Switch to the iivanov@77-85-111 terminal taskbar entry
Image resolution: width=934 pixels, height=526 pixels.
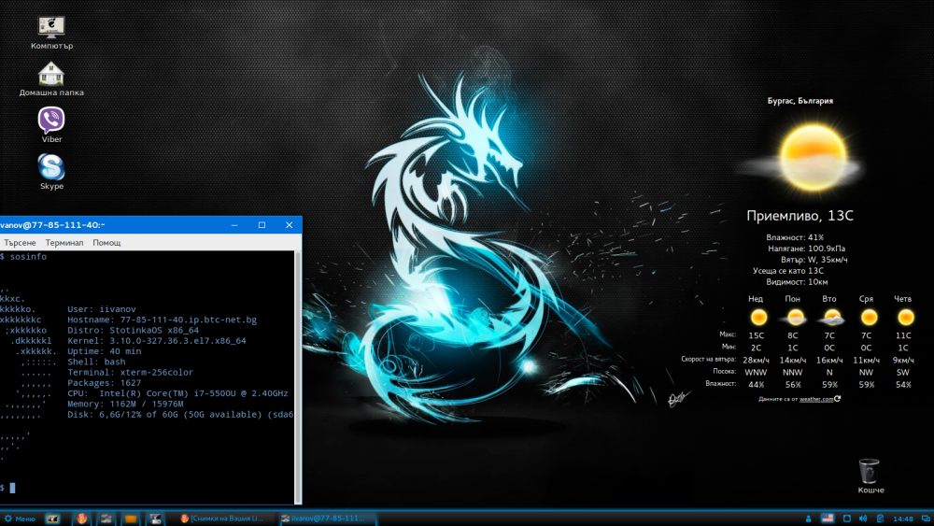point(328,519)
